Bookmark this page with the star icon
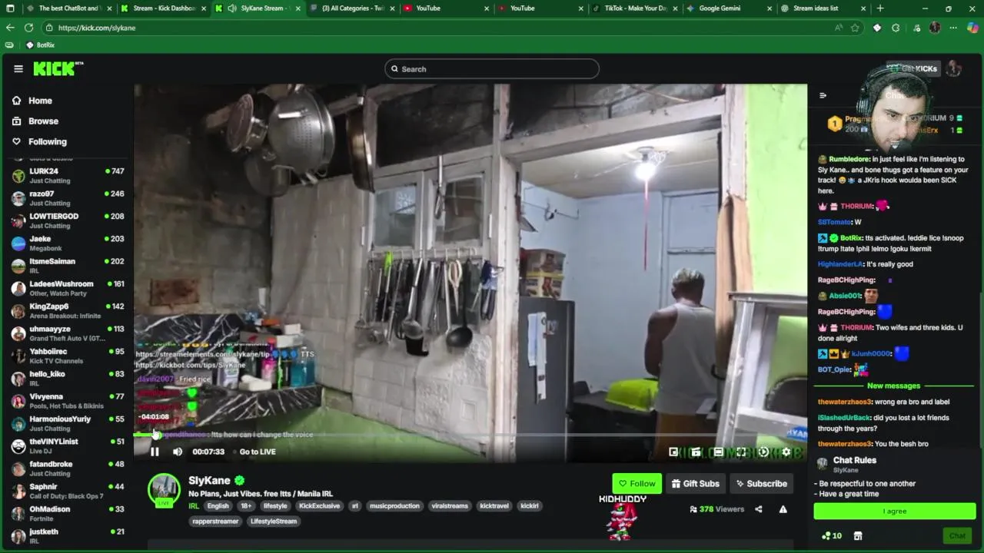The image size is (984, 553). click(x=855, y=28)
